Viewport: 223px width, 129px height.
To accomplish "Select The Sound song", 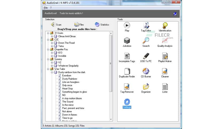I will pyautogui.click(x=68, y=102).
